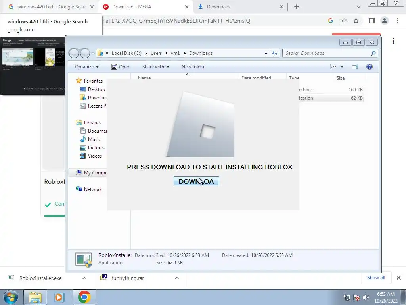Click Downloads in the Explorer address path
This screenshot has width=406, height=305.
(x=201, y=53)
